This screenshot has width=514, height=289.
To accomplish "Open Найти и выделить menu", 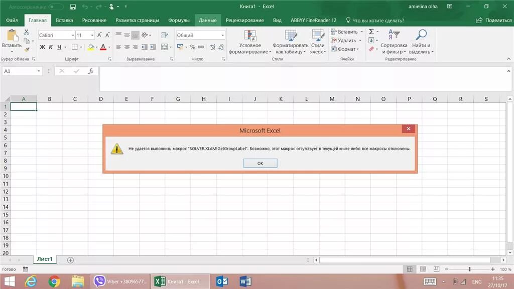I will click(421, 42).
